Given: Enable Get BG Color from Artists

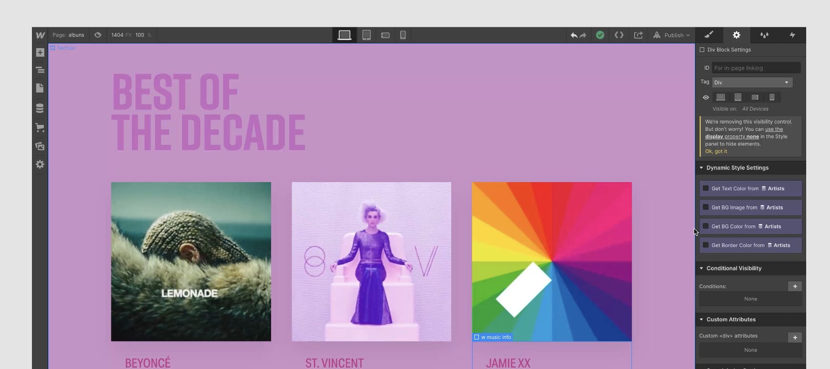Looking at the screenshot, I should [706, 226].
